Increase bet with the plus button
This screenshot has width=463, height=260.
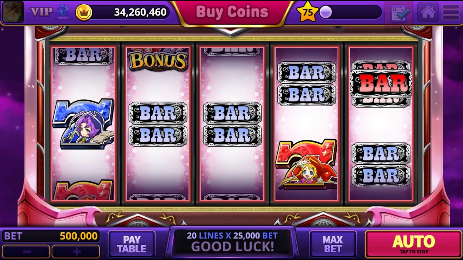76,251
